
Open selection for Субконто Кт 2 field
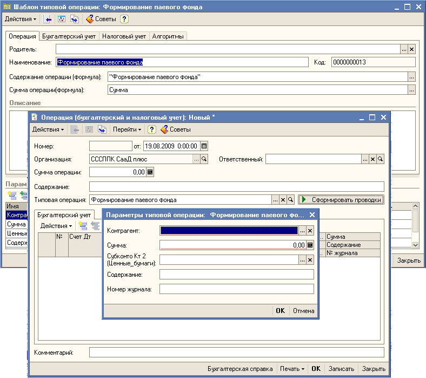coord(303,260)
